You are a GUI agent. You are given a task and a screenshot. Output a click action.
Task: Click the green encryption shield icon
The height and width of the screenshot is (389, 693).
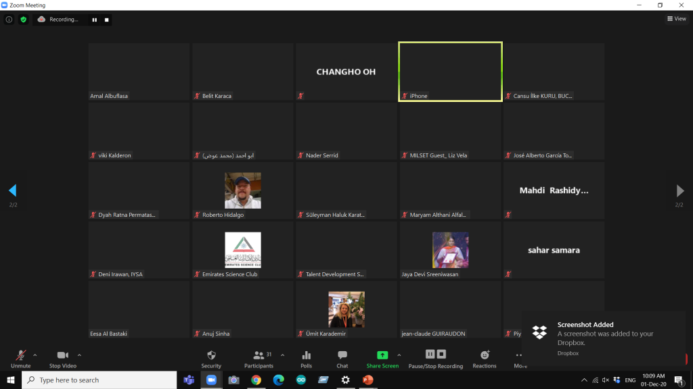pyautogui.click(x=23, y=20)
